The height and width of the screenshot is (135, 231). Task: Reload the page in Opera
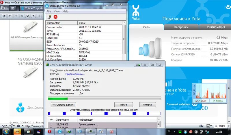point(27,16)
